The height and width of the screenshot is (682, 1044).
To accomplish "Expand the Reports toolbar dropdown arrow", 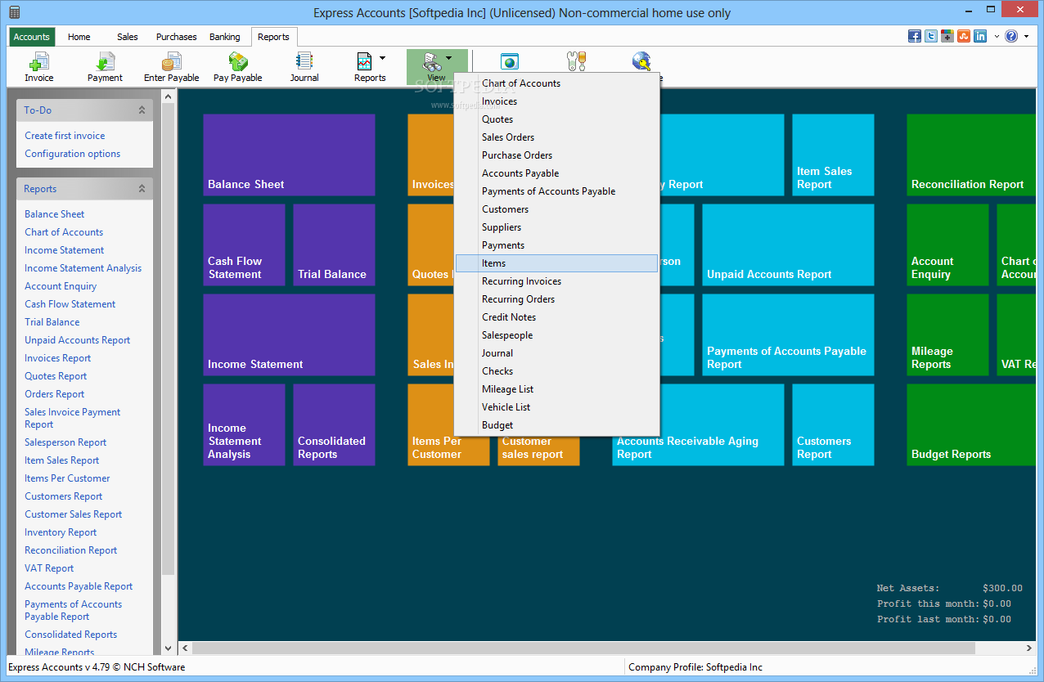I will click(382, 58).
